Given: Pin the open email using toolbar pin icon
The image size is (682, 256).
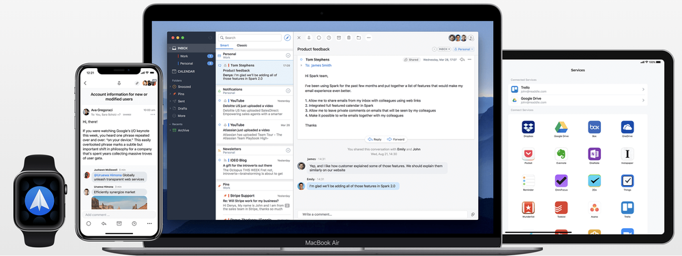Looking at the screenshot, I should pyautogui.click(x=309, y=37).
